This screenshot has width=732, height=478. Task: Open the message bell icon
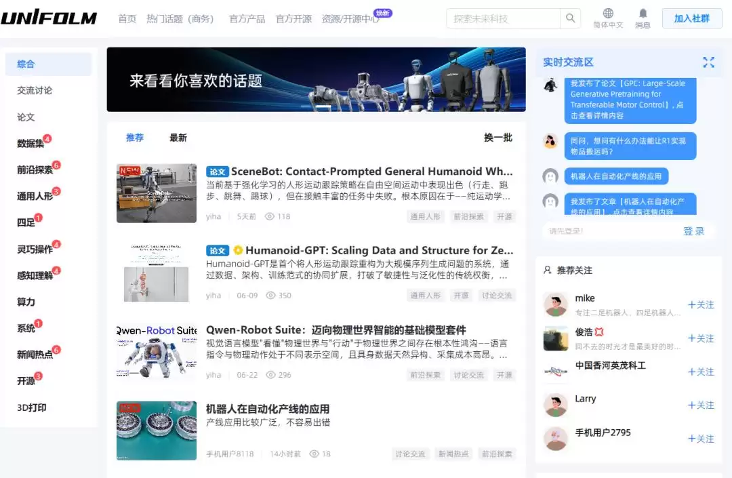click(643, 13)
